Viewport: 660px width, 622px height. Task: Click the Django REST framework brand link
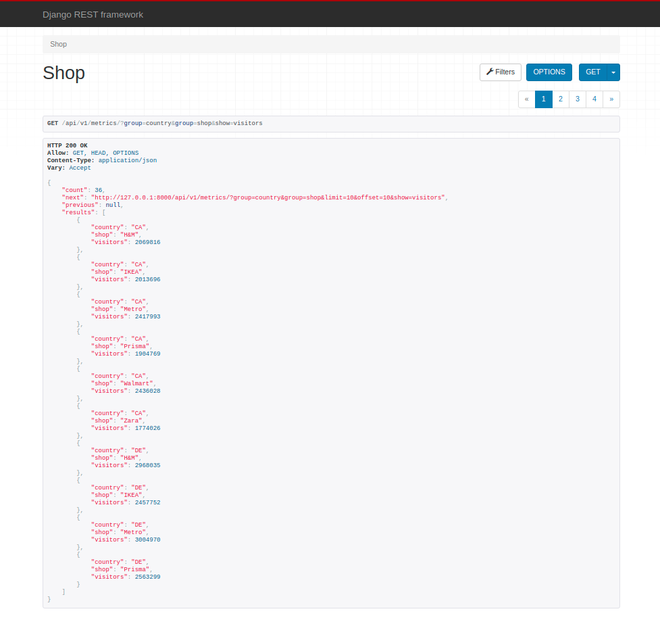click(x=93, y=14)
